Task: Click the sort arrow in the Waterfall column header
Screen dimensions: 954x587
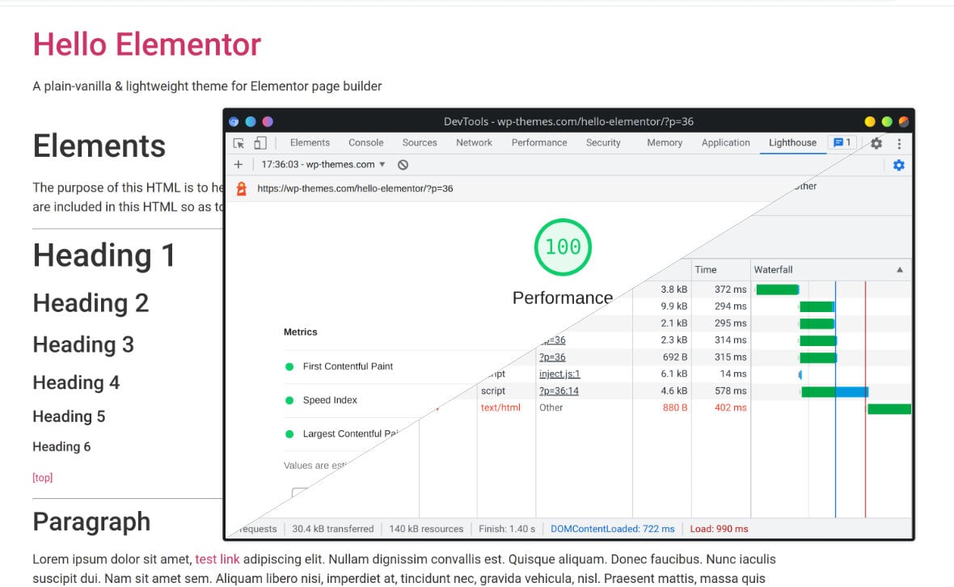Action: click(900, 269)
